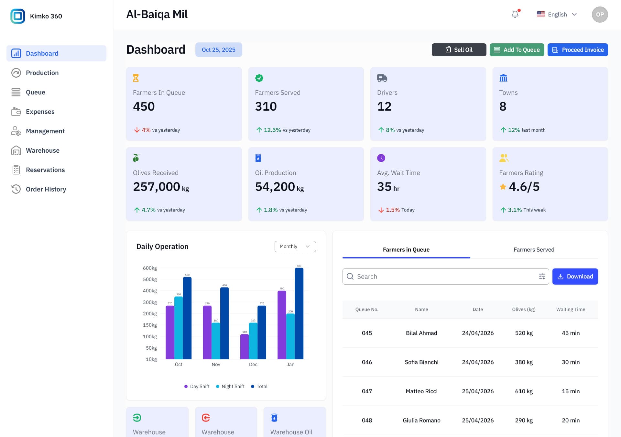Viewport: 621px width, 437px height.
Task: Click the hourglass icon on Farmers In Queue
Action: pos(136,78)
